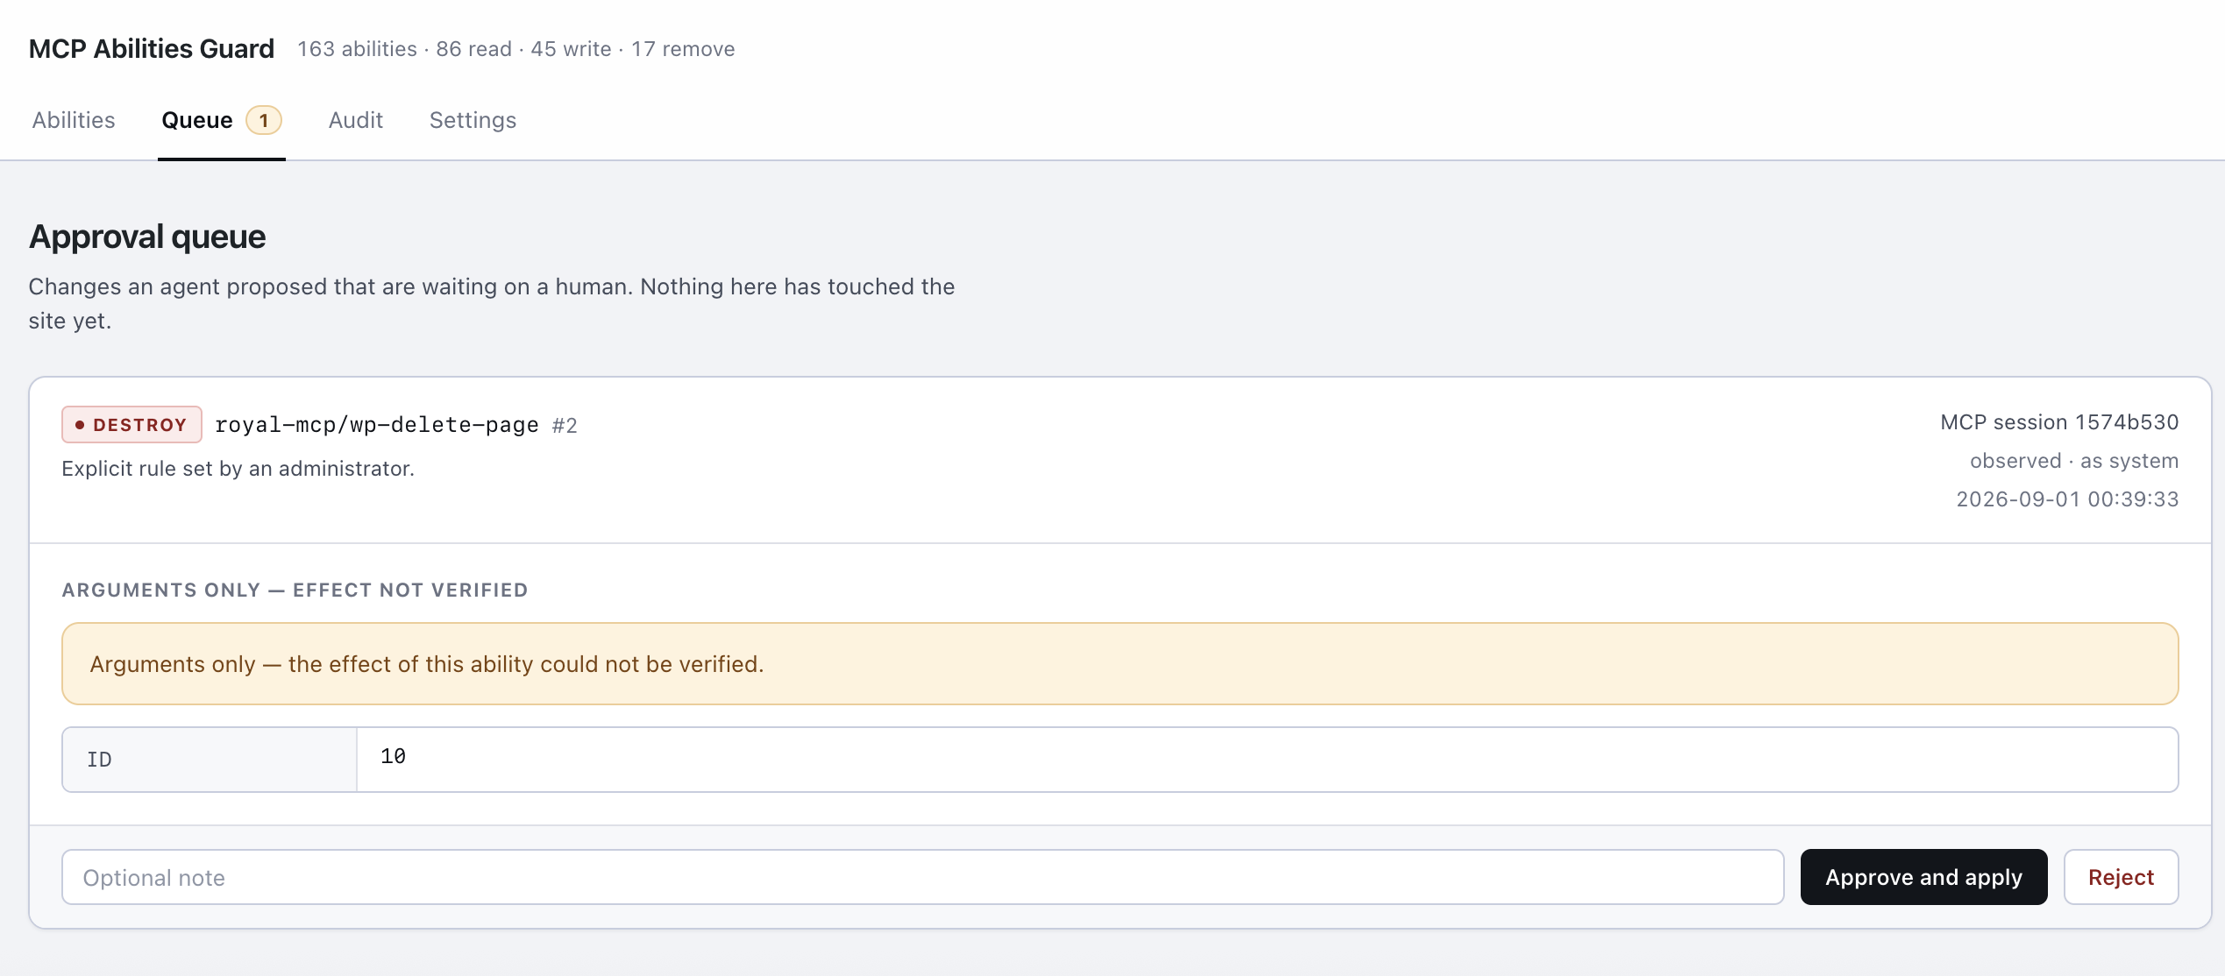
Task: Click the 'Changes an agent proposed' description text
Action: tap(491, 303)
